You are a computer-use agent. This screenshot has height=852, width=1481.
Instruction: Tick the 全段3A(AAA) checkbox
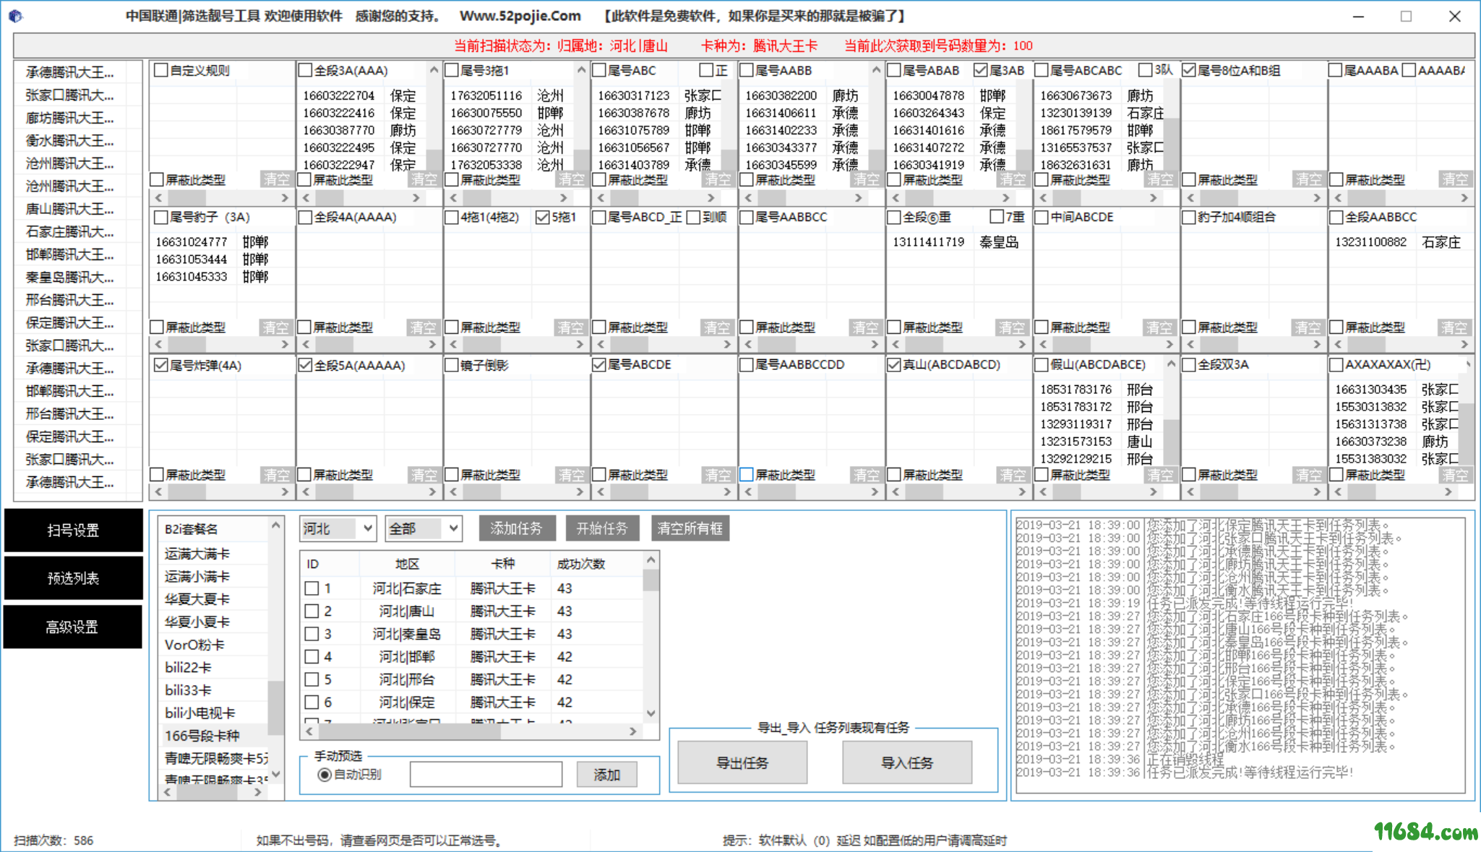(x=306, y=70)
